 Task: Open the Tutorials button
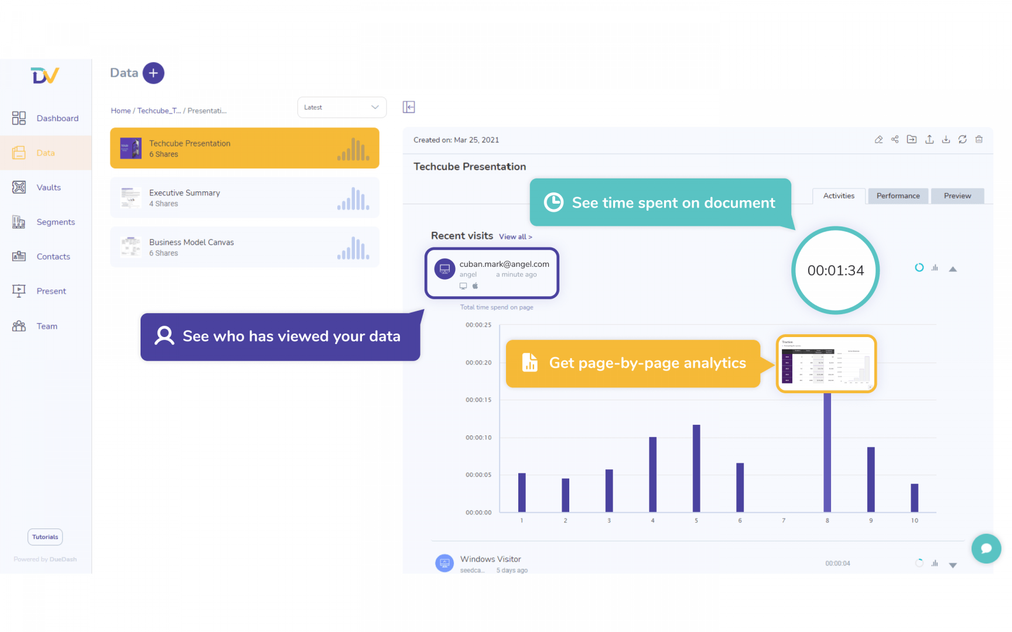[x=45, y=537]
